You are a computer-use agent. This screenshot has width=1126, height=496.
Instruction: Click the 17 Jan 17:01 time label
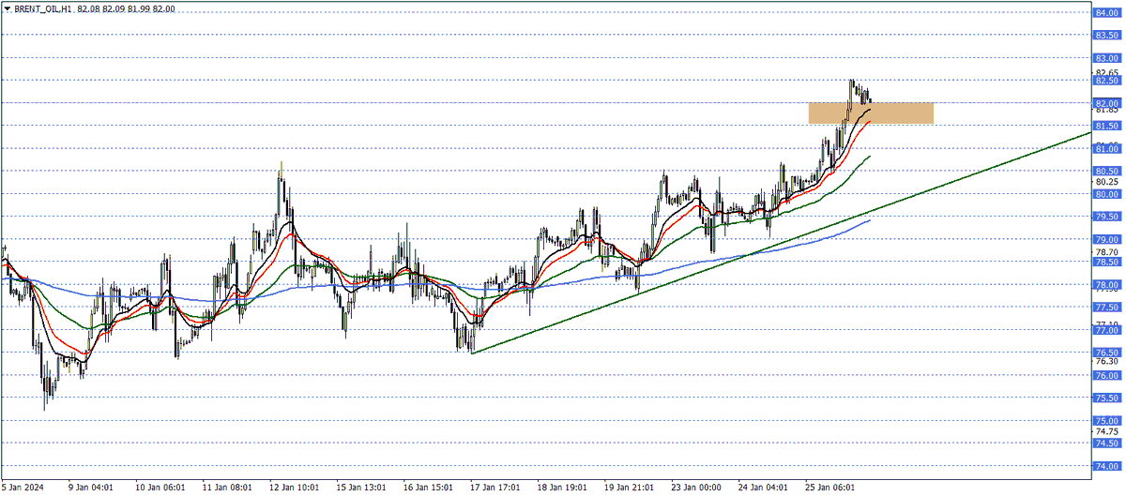click(495, 488)
